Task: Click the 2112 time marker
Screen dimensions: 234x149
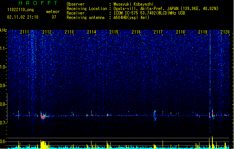Action: [x=47, y=32]
